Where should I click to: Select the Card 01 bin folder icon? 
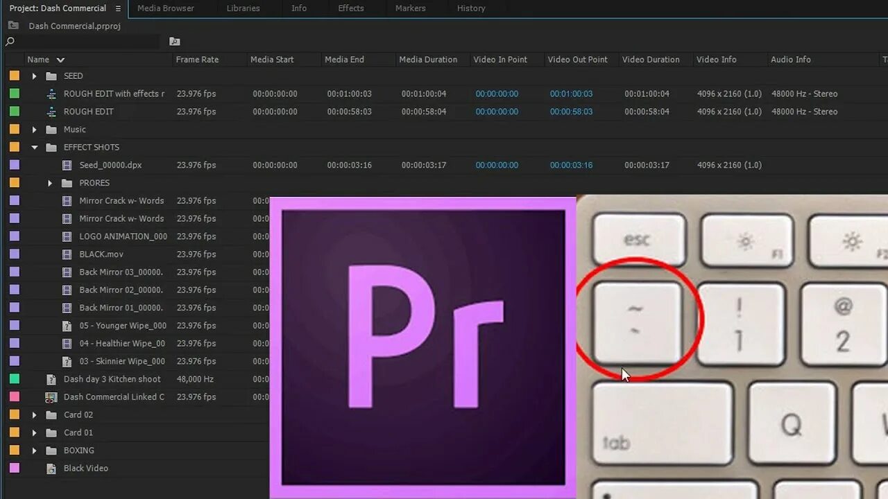click(51, 433)
